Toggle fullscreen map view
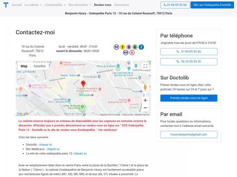 pyautogui.click(x=145, y=66)
